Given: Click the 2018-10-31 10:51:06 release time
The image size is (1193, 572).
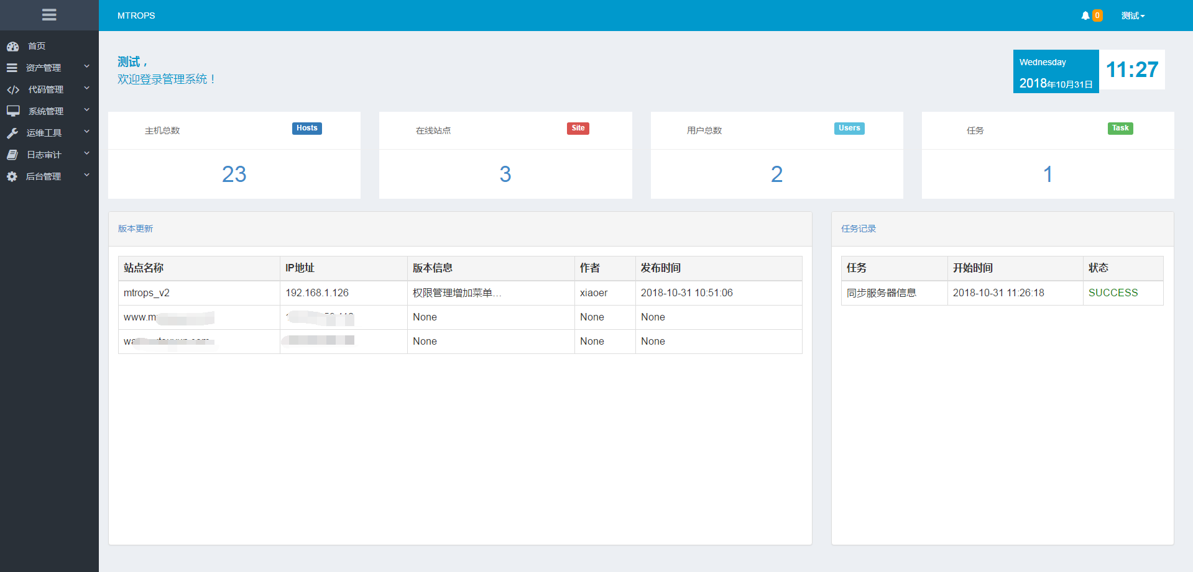Looking at the screenshot, I should tap(687, 293).
